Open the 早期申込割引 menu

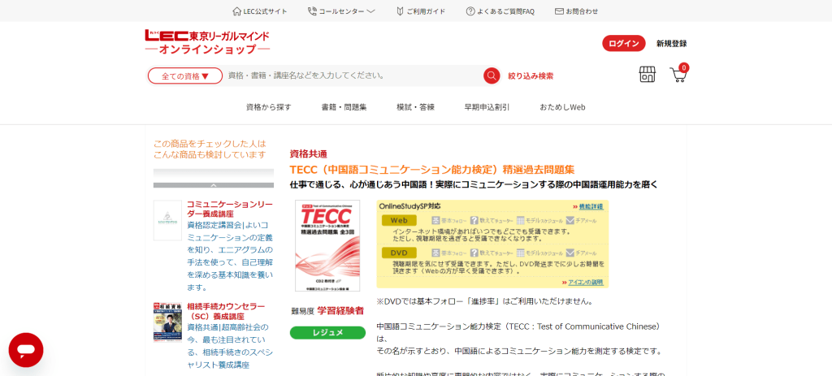[x=487, y=107]
